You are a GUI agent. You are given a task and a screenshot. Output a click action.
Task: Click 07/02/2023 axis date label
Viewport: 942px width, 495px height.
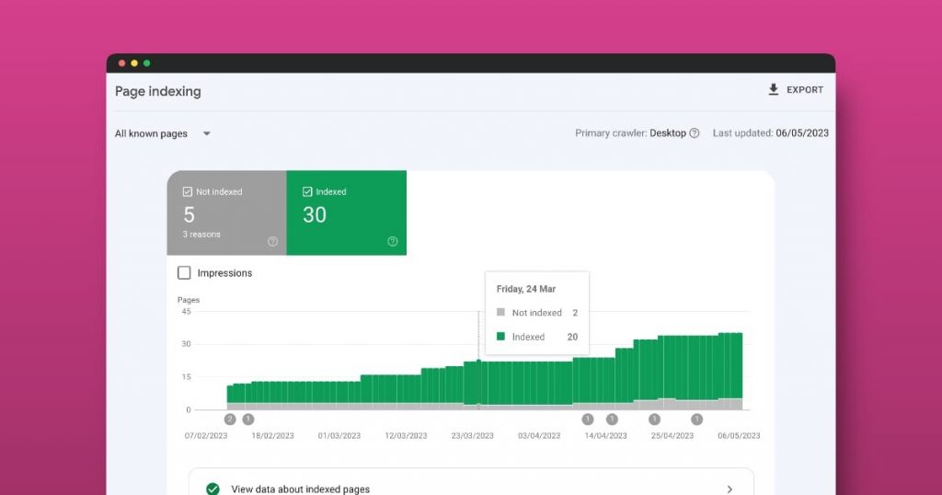pyautogui.click(x=206, y=435)
